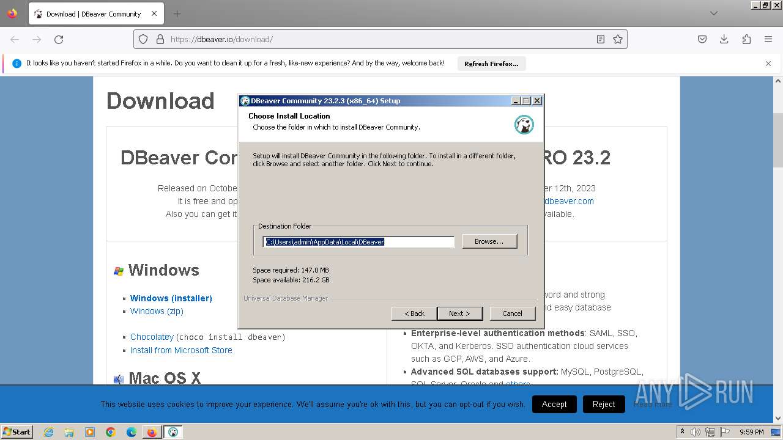This screenshot has width=783, height=440.
Task: Click the Choose Install Location heading
Action: pos(289,116)
